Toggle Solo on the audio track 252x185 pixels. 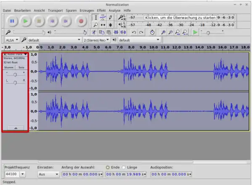(x=21, y=67)
